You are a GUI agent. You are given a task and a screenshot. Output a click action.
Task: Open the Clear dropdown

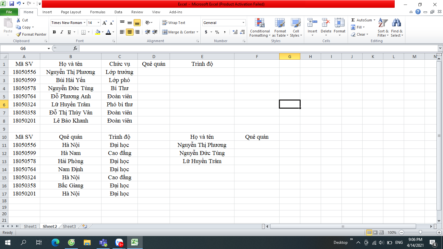360,34
